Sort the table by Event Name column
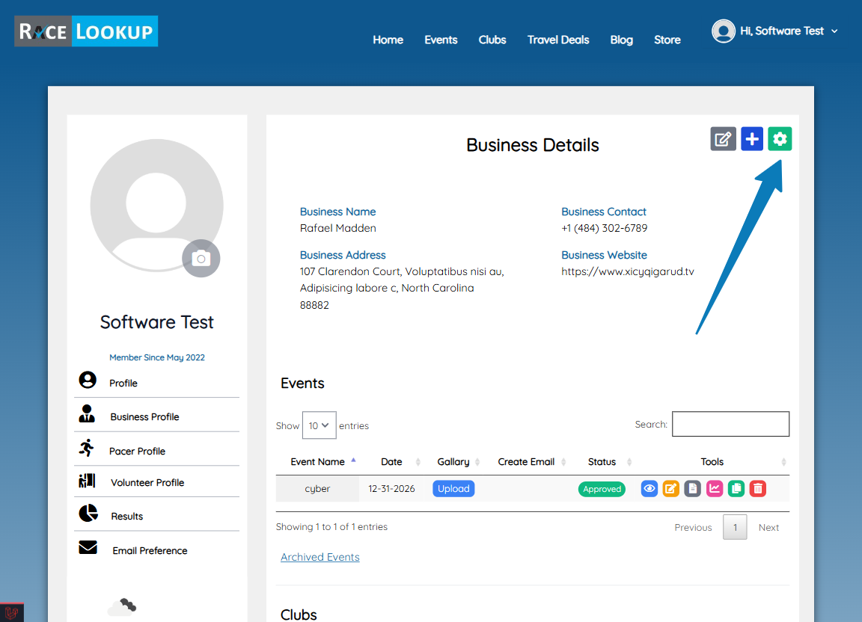862x622 pixels. tap(317, 462)
